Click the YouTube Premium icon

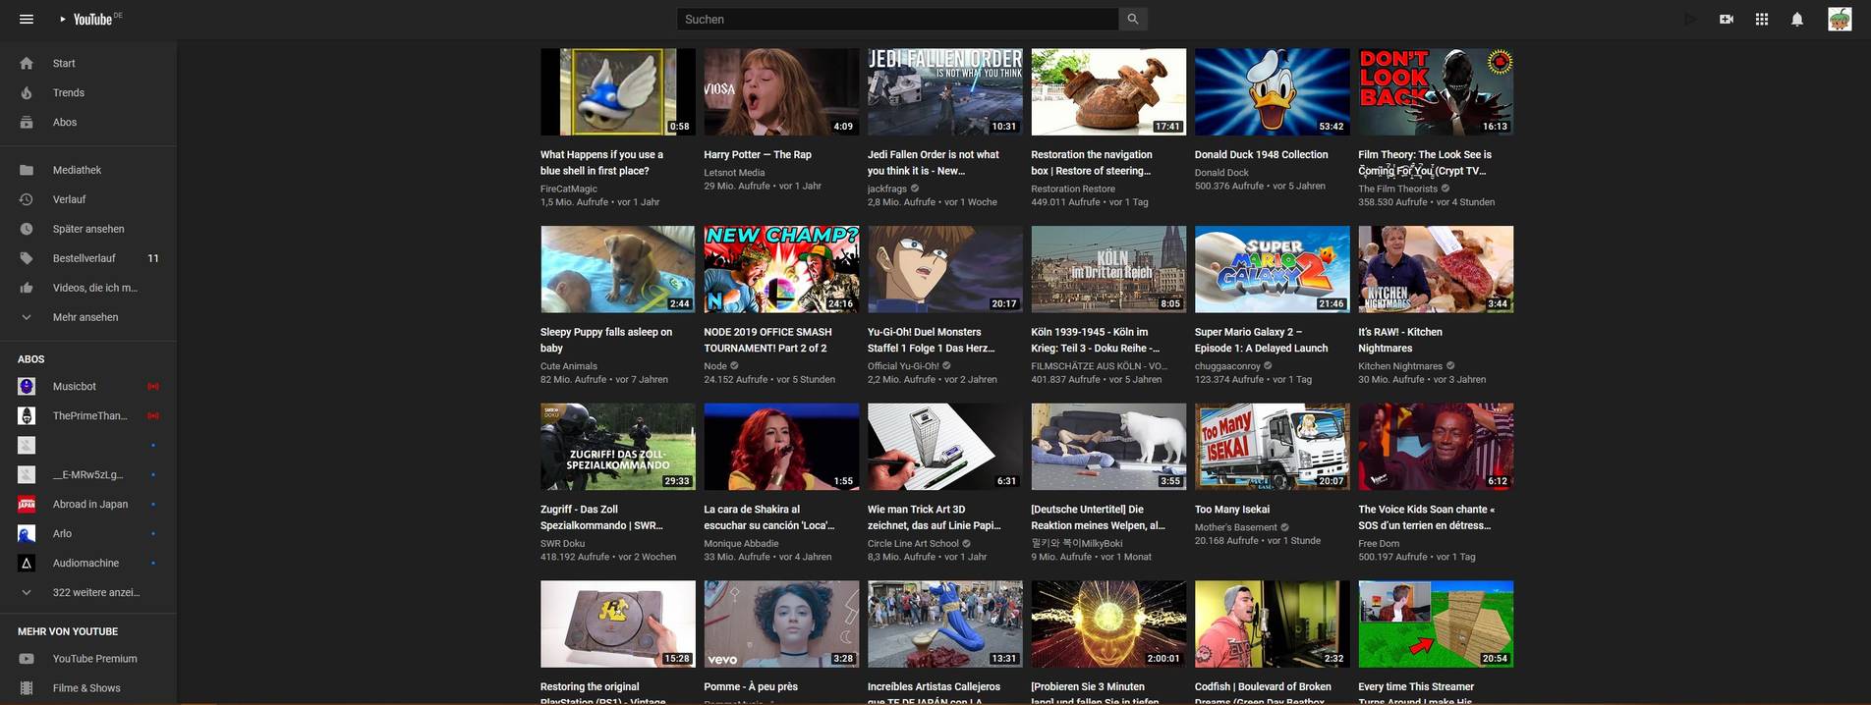pyautogui.click(x=27, y=659)
